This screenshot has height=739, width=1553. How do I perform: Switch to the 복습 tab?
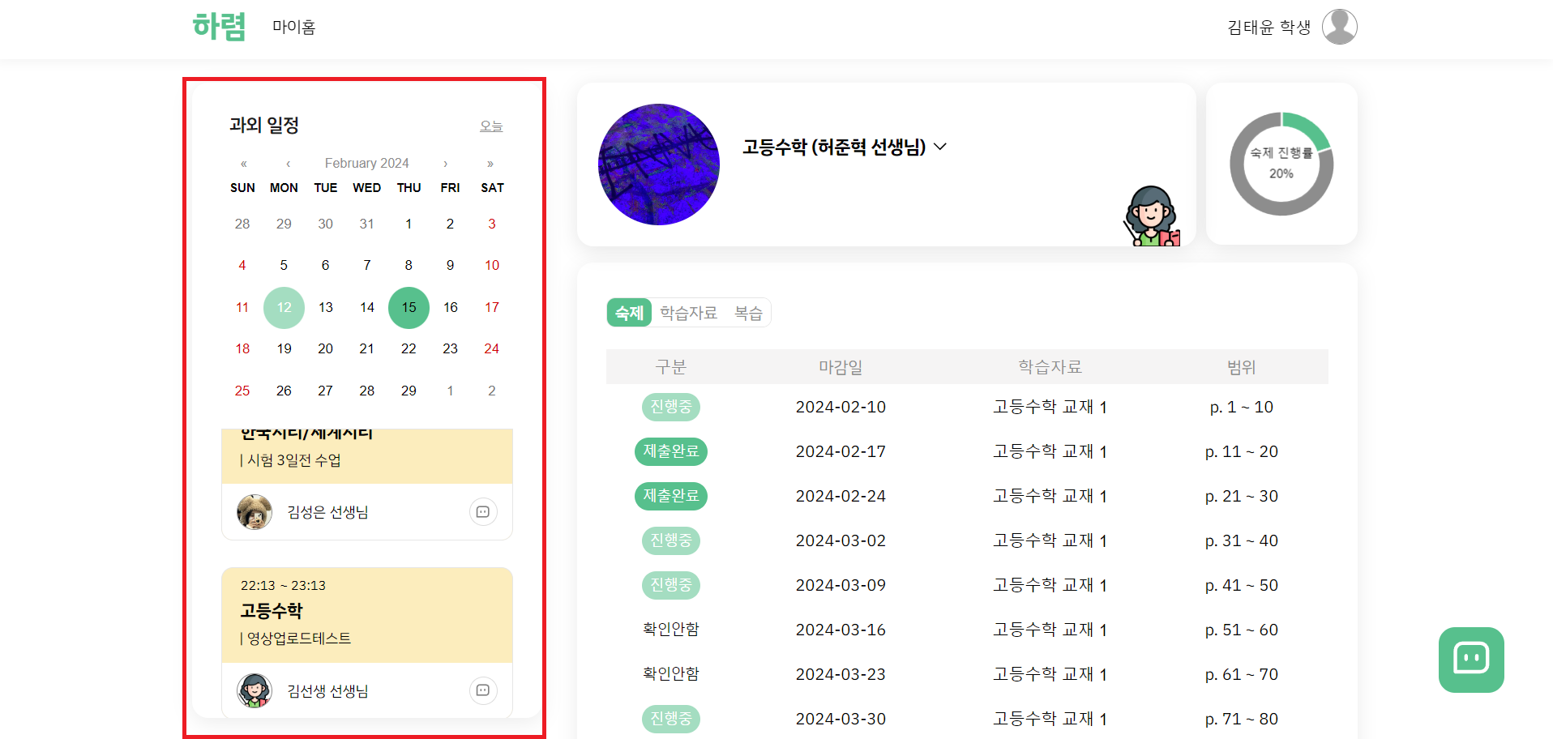[748, 313]
